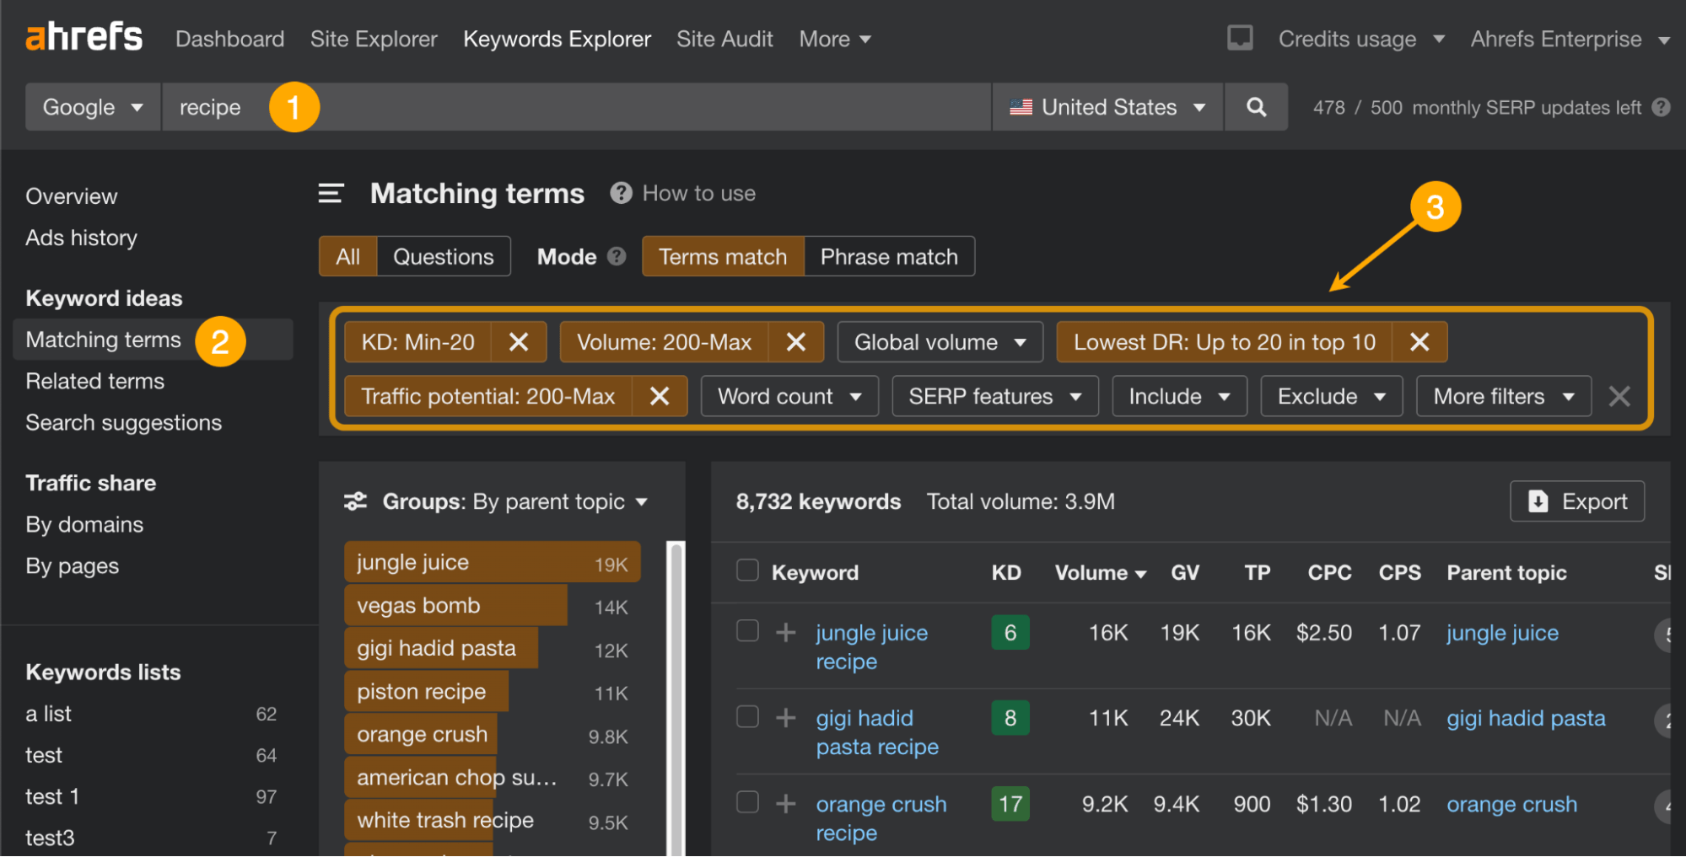The height and width of the screenshot is (857, 1686).
Task: Select the jungle juice recipe checkbox
Action: (747, 631)
